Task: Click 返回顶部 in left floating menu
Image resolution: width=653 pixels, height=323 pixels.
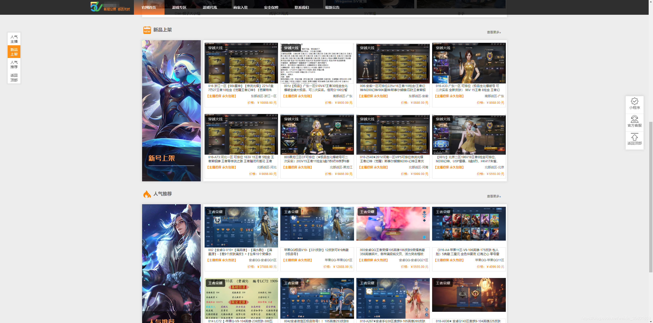Action: click(x=14, y=78)
